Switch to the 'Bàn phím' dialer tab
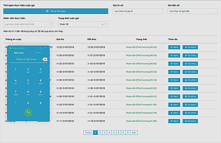 tap(19, 53)
